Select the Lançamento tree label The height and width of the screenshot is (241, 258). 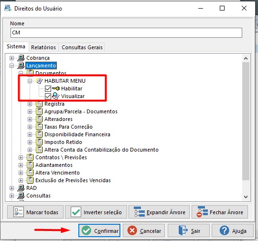point(41,66)
